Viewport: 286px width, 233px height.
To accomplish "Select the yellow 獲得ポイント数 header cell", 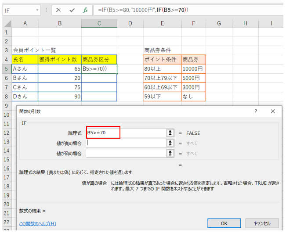I will click(60, 59).
